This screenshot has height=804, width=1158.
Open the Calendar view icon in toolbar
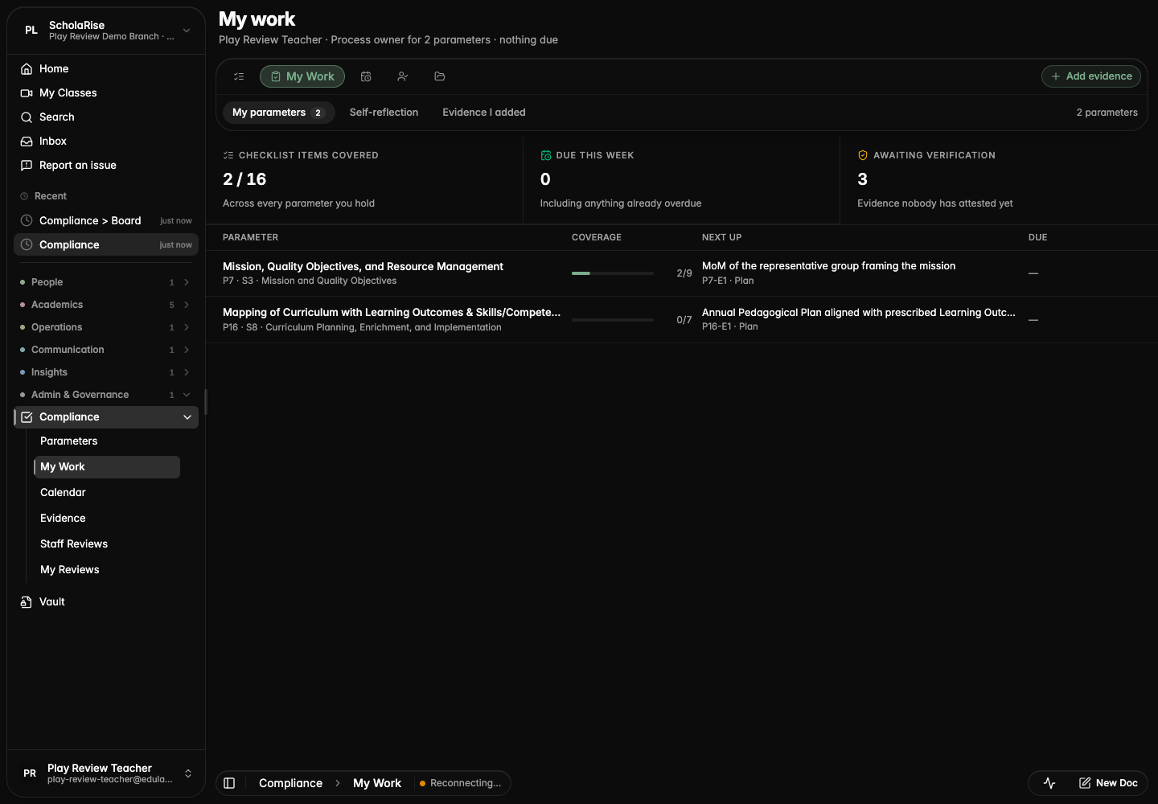pos(366,76)
